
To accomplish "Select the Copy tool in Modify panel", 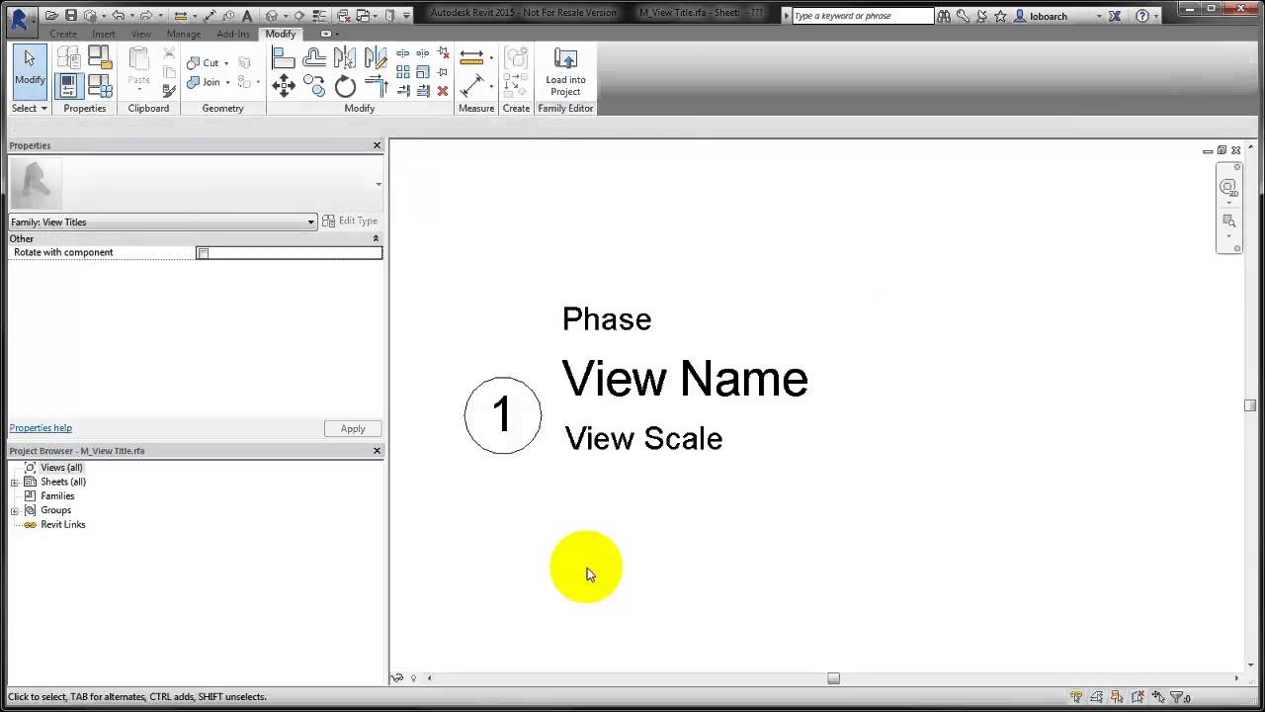I will coord(314,86).
